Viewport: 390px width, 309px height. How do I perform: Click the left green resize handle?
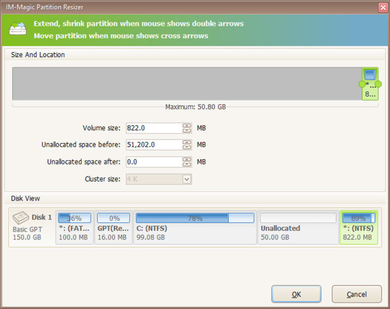point(362,84)
